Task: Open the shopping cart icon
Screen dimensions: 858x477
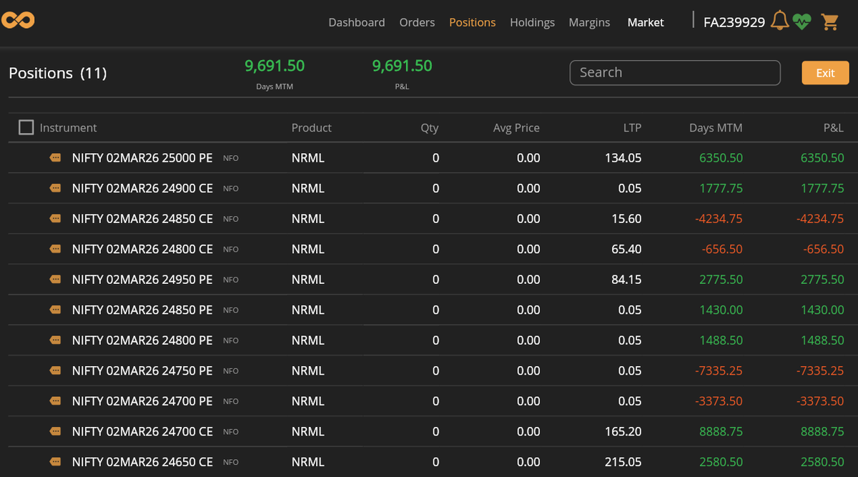Action: [829, 21]
